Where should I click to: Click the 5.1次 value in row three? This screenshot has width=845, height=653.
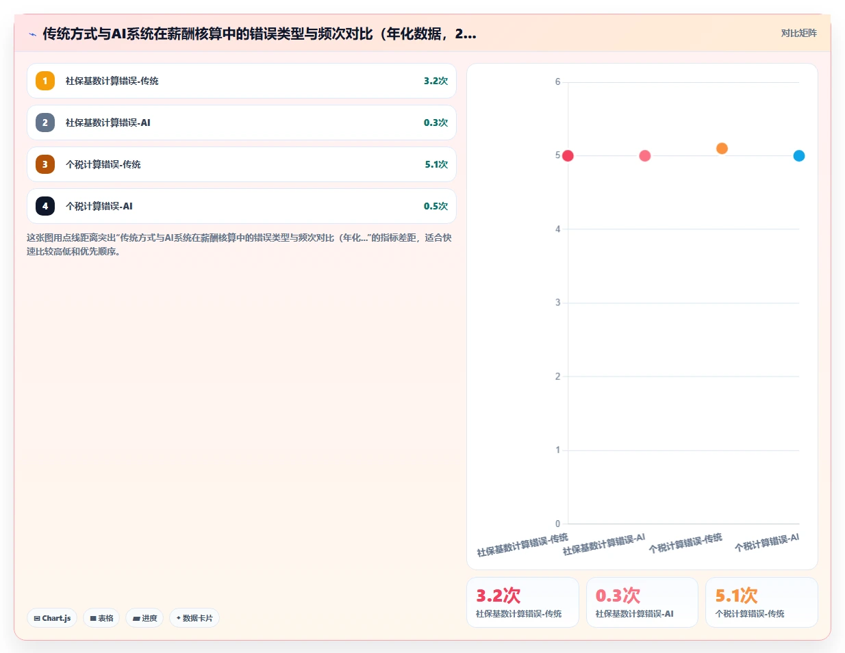436,164
